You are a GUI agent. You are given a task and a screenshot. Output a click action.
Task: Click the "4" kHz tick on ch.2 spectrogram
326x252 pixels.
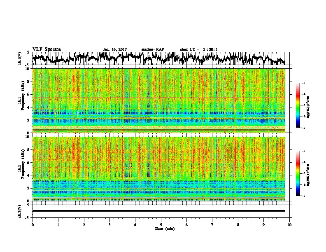29,175
